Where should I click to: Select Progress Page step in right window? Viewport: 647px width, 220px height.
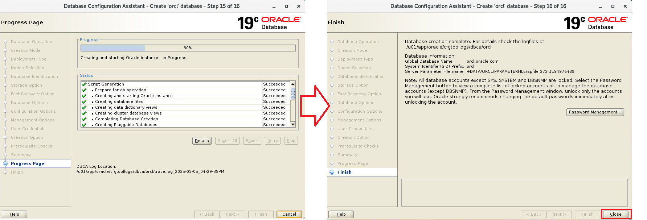(x=353, y=163)
